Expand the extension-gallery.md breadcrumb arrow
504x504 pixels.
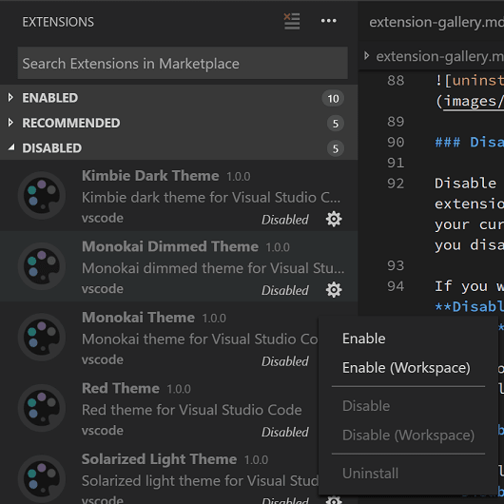[366, 55]
